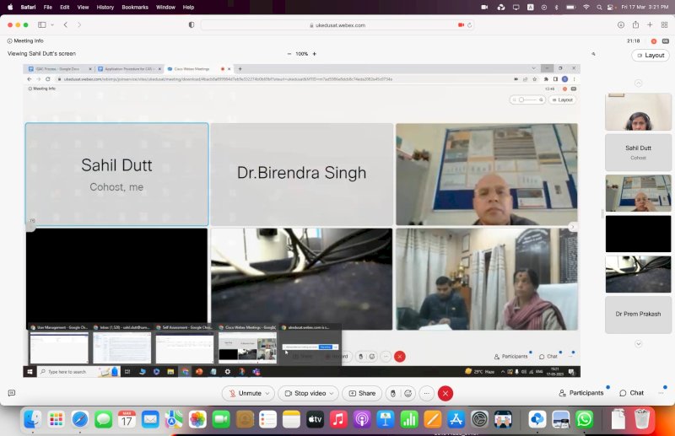Viewport: 675px width, 436px height.
Task: Expand audio options arrow beside Unmute
Action: 267,393
